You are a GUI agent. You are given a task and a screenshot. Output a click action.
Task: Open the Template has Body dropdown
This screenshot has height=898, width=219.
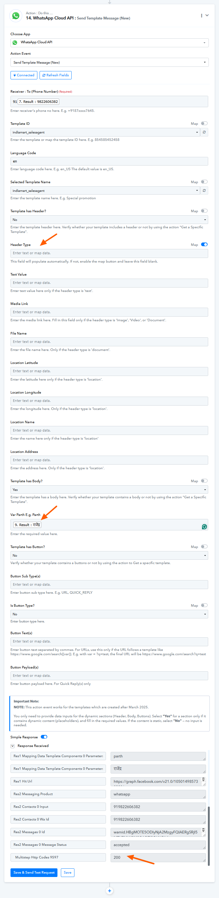click(x=109, y=490)
